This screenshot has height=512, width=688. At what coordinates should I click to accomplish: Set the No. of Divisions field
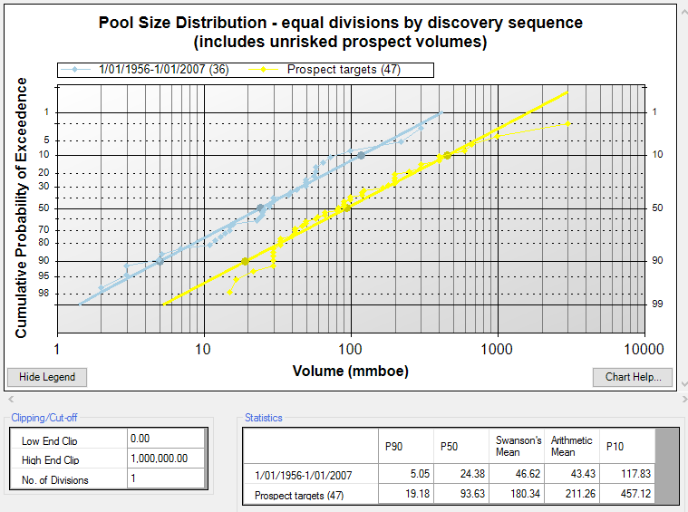click(x=166, y=478)
